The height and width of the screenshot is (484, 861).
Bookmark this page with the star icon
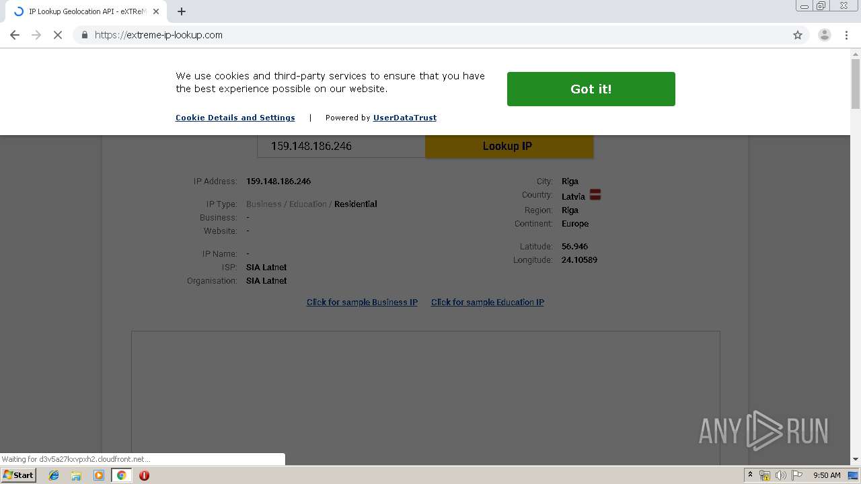pyautogui.click(x=798, y=35)
